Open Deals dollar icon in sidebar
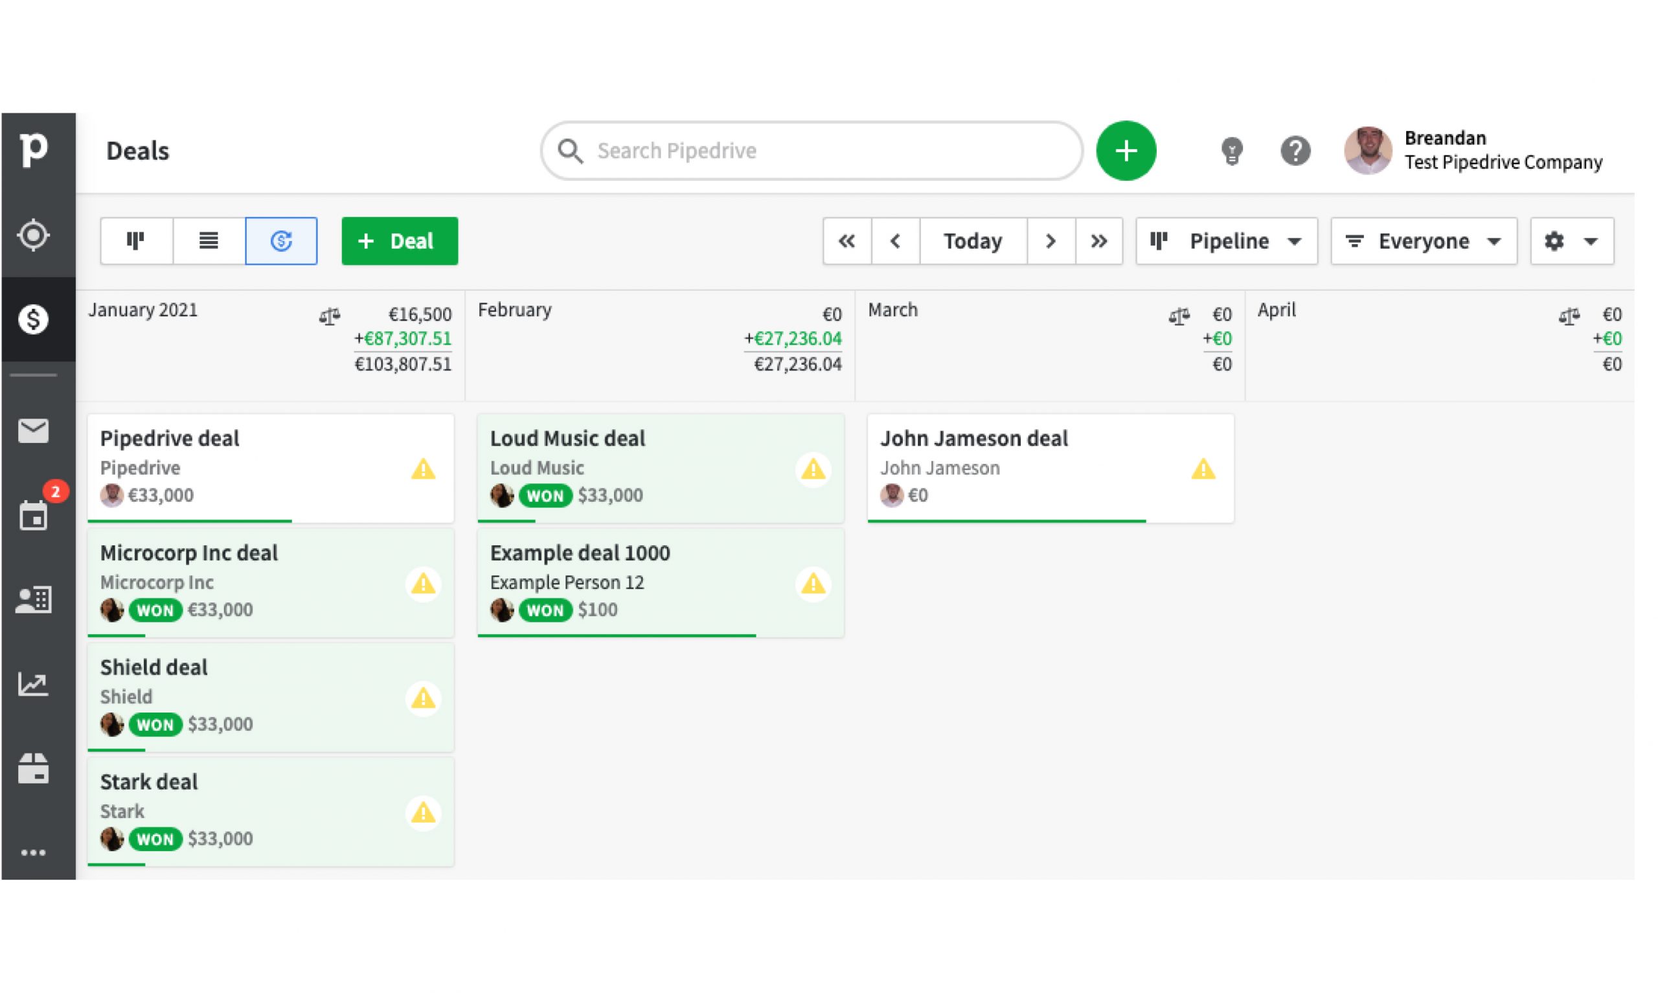1658x993 pixels. pyautogui.click(x=34, y=319)
